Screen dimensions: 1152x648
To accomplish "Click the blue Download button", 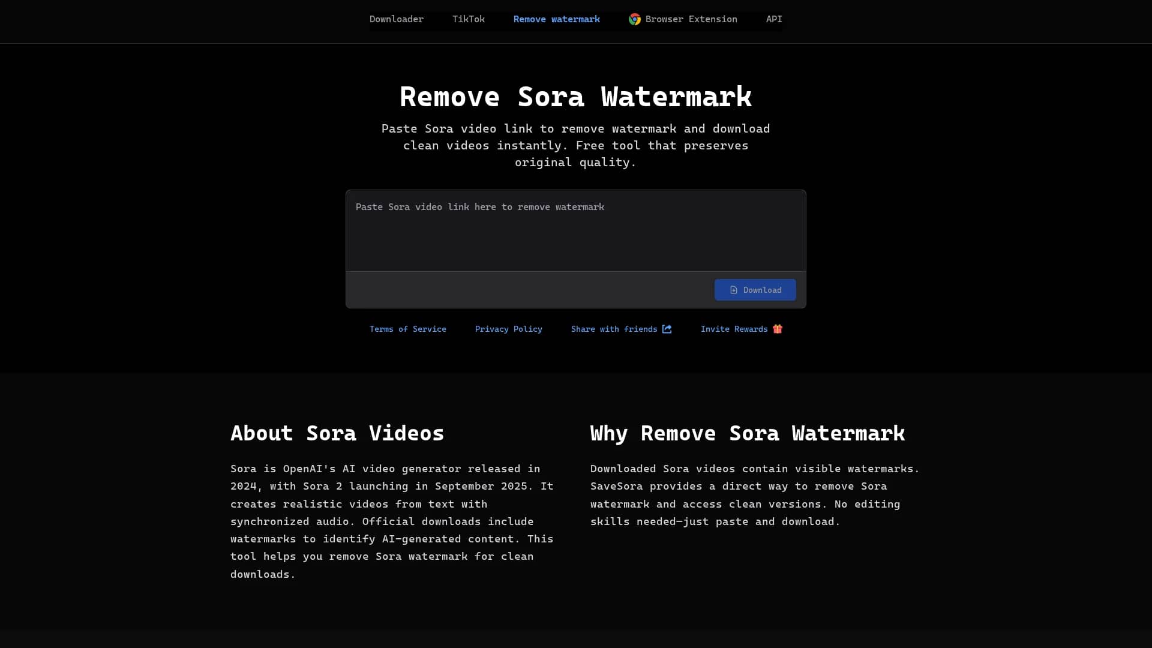I will coord(755,290).
